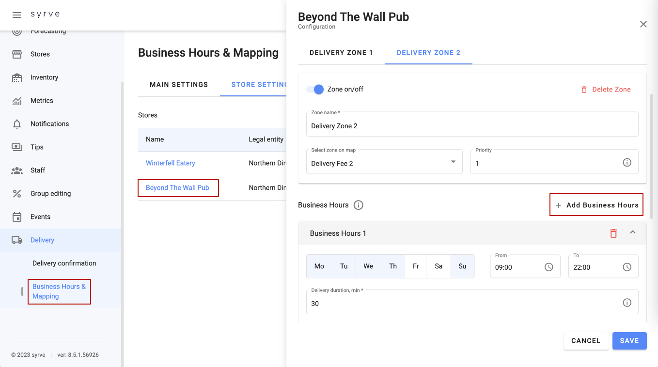Open the hamburger menu icon

coord(17,15)
